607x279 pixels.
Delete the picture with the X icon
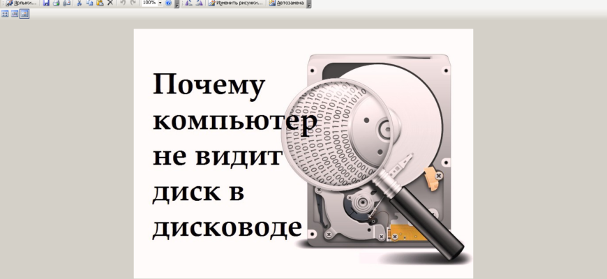coord(110,3)
